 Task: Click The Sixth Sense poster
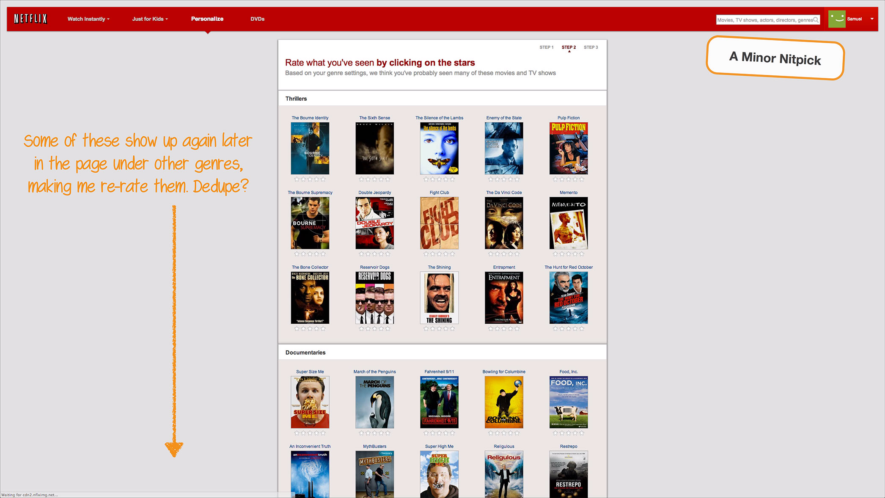(375, 149)
